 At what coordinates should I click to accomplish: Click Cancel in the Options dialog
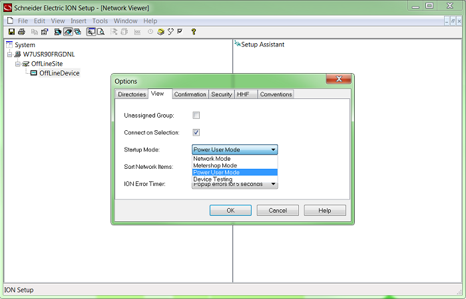click(278, 211)
